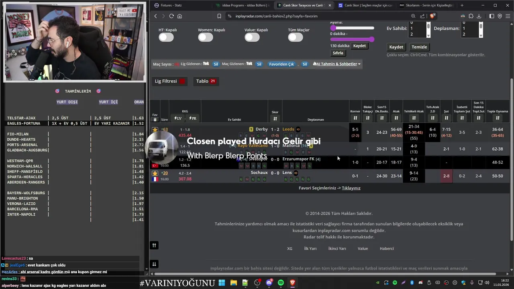Open İkinci Yarı footer link
The height and width of the screenshot is (289, 514).
pyautogui.click(x=337, y=248)
